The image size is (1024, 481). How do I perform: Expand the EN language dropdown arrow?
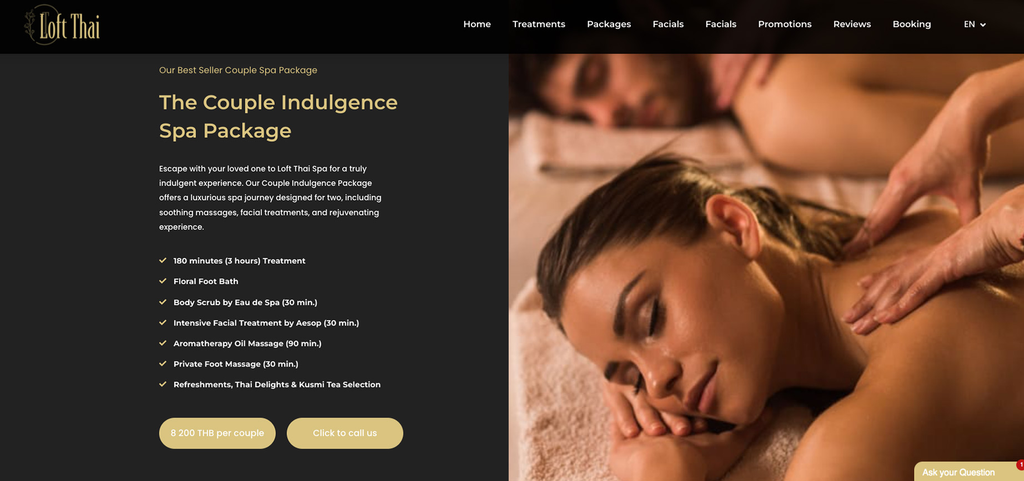(x=983, y=25)
